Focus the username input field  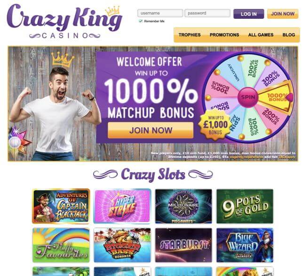(160, 13)
